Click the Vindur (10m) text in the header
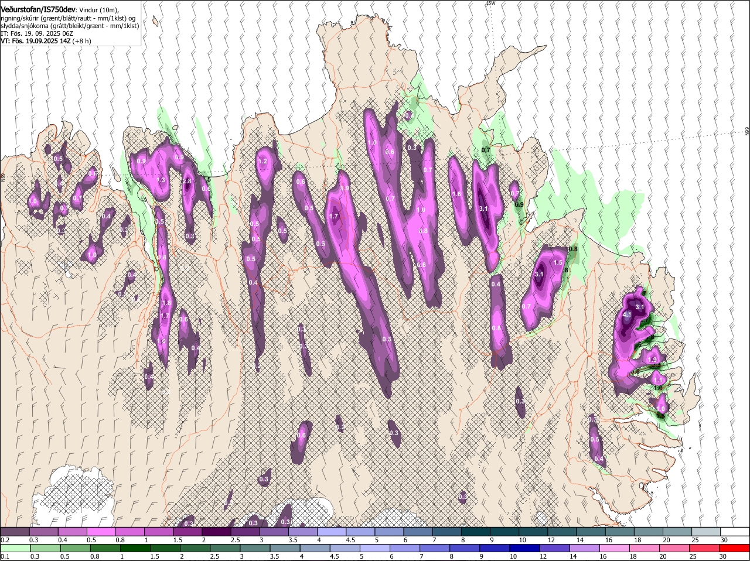The image size is (750, 561). tap(98, 10)
